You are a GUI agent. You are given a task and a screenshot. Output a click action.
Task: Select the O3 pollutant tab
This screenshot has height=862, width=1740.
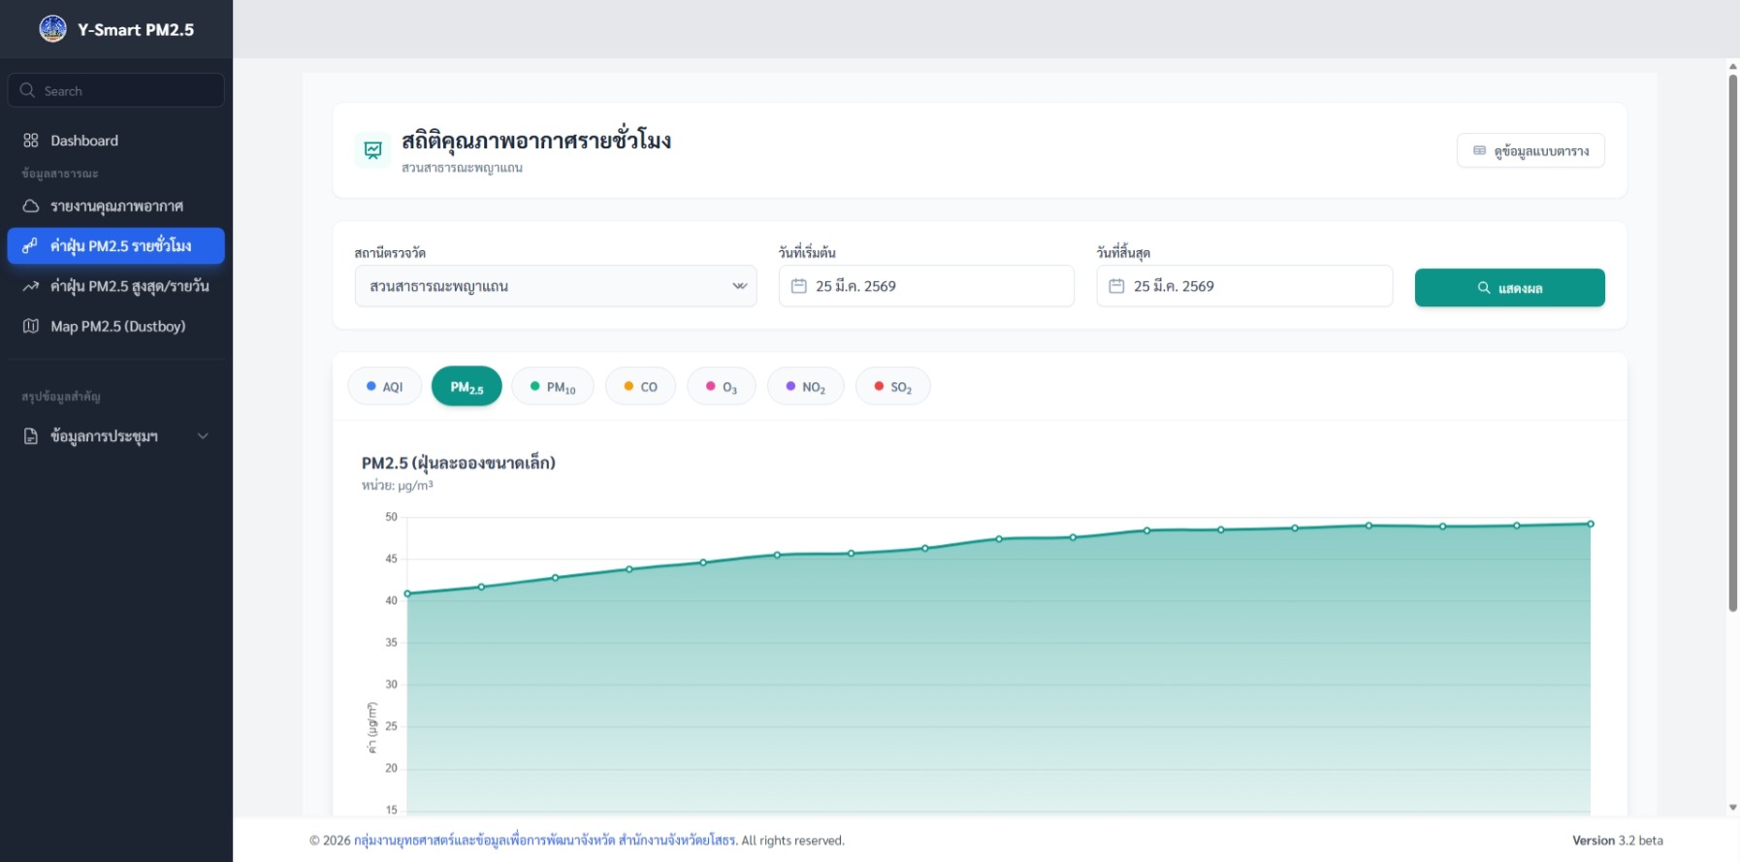click(x=722, y=387)
